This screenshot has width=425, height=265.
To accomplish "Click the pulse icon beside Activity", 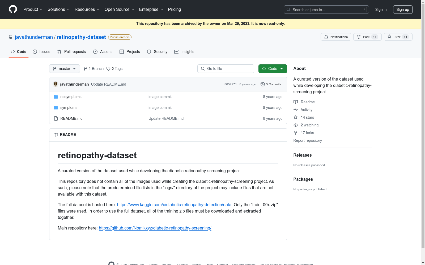I will click(296, 110).
